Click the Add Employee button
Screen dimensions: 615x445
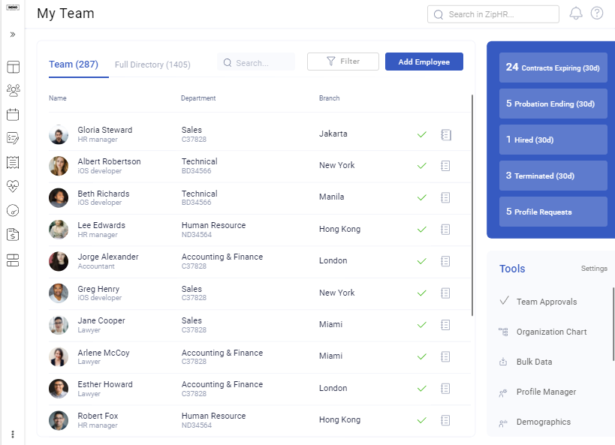424,62
